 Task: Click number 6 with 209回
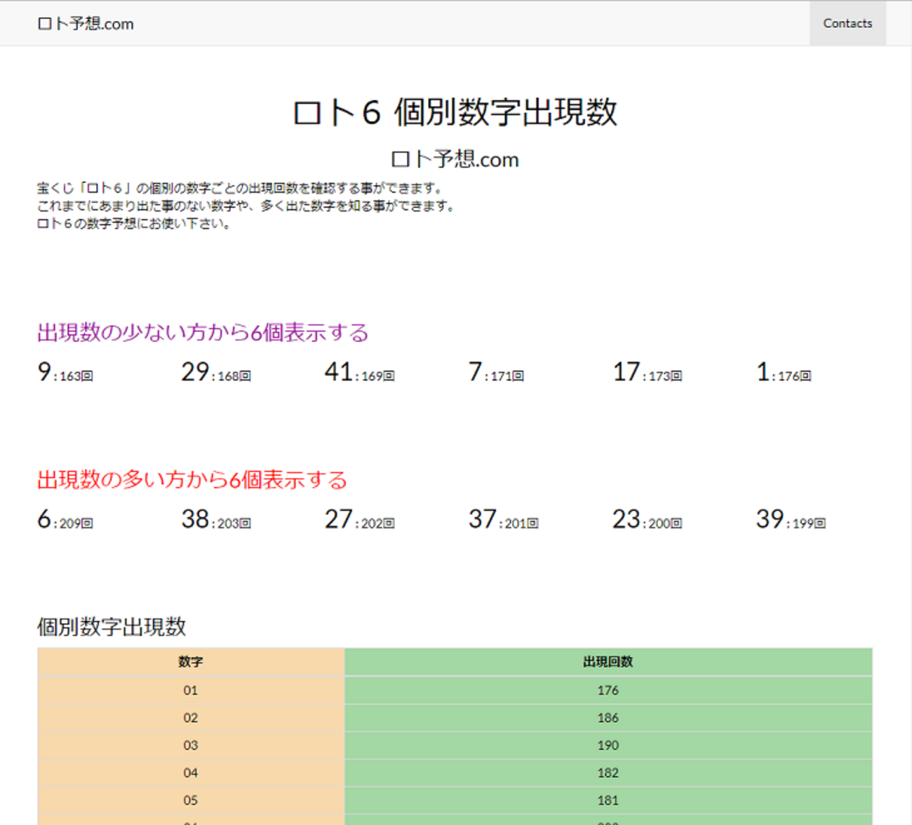tap(65, 520)
